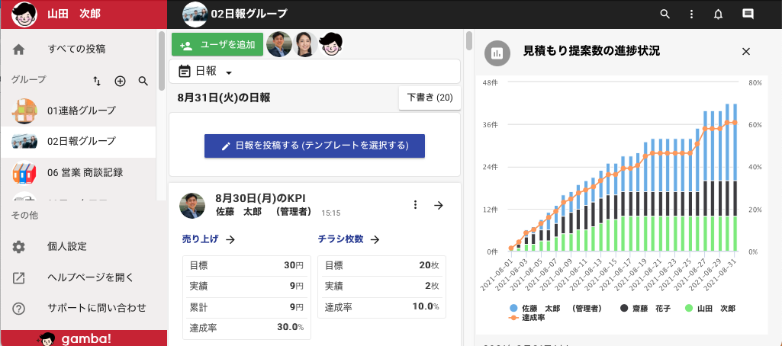Image resolution: width=782 pixels, height=346 pixels.
Task: Click the external link icon for ヘルプページ
Action: 18,277
